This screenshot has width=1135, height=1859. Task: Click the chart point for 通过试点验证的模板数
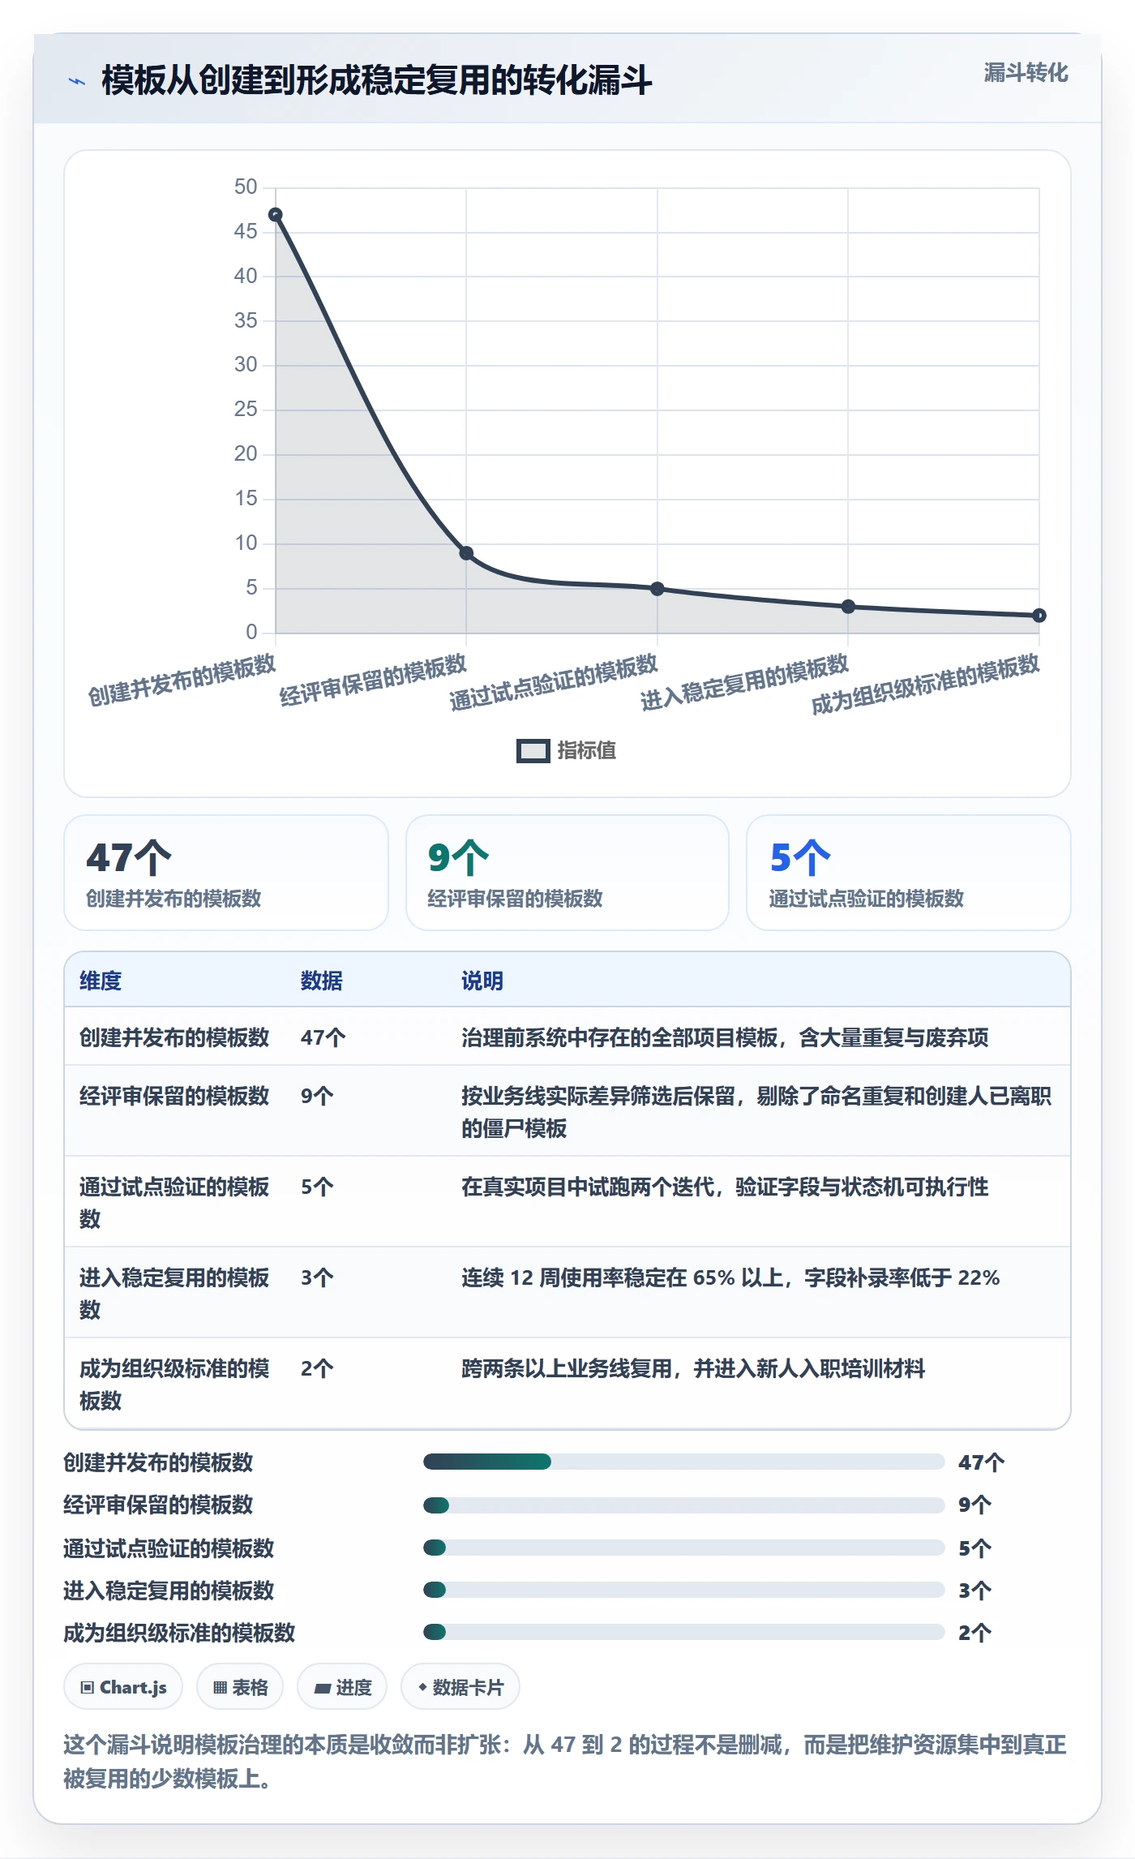point(657,589)
